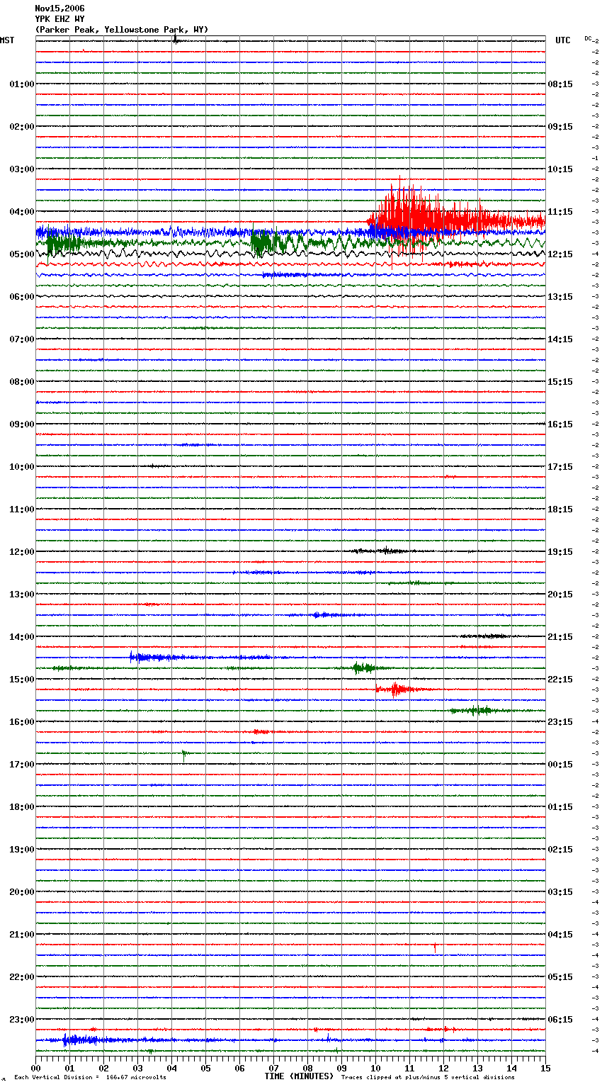Click the UTC time label "18:15"
Viewport: 602px width, 1087px height.
[560, 509]
